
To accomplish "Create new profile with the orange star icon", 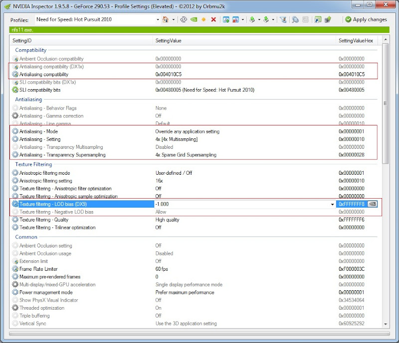I will click(x=203, y=19).
